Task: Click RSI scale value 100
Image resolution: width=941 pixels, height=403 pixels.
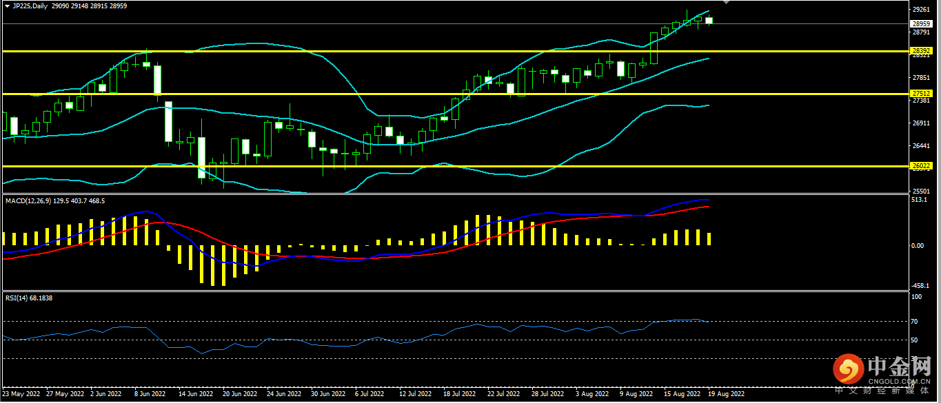Action: (916, 297)
